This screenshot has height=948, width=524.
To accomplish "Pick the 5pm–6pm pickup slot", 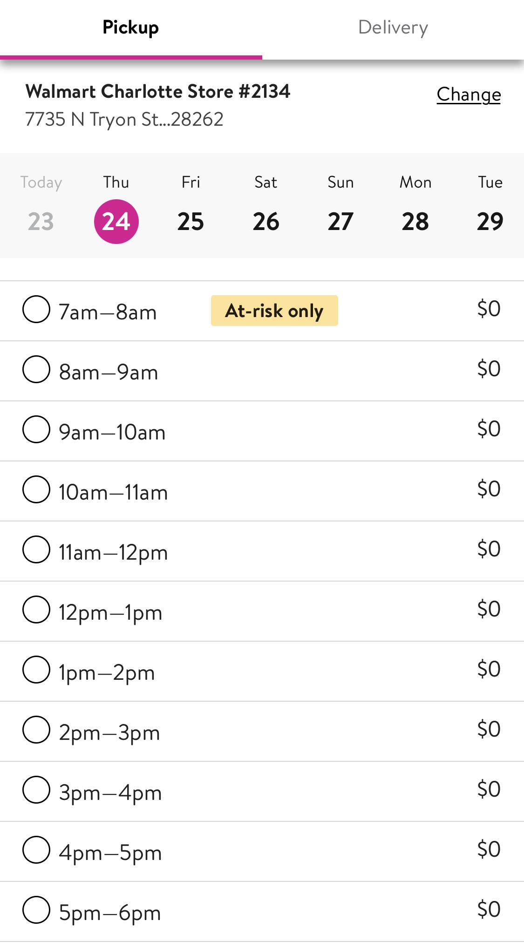I will (x=36, y=910).
